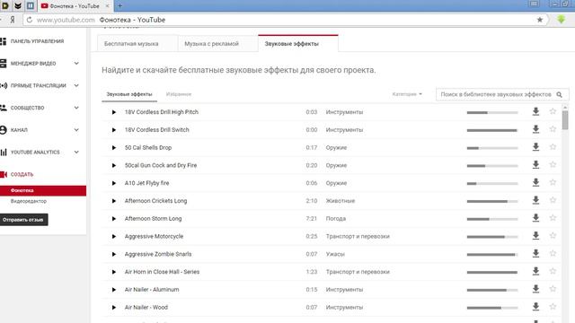Download Afternoon Crickets Long
Viewport: 575px width, 323px height.
(x=535, y=200)
